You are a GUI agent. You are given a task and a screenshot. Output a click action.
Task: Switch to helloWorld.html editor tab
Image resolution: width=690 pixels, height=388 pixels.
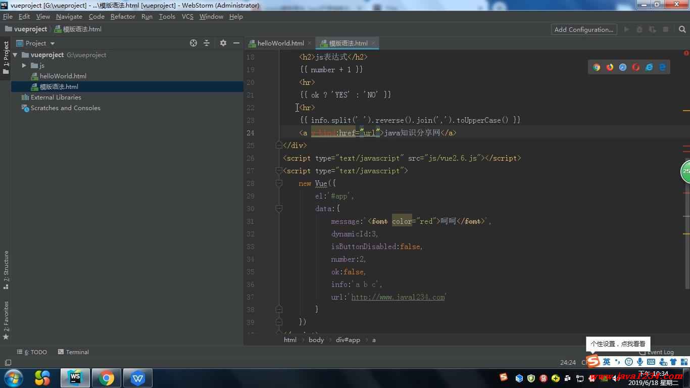tap(279, 43)
